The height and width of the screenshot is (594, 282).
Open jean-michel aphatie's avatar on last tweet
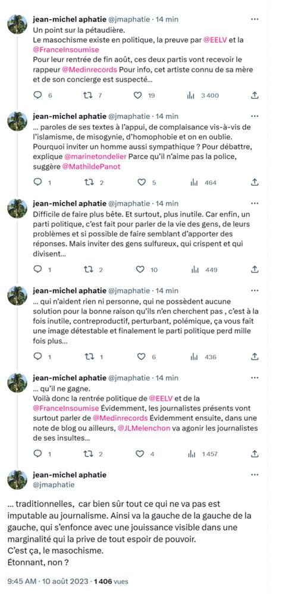tap(17, 480)
